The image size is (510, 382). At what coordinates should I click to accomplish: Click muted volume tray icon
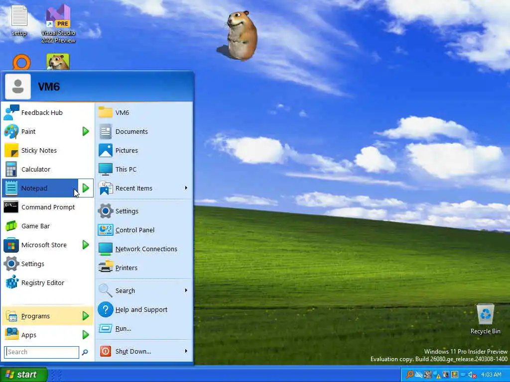[472, 375]
